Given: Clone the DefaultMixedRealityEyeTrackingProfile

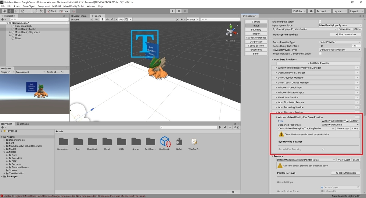Looking at the screenshot, I should click(355, 129).
